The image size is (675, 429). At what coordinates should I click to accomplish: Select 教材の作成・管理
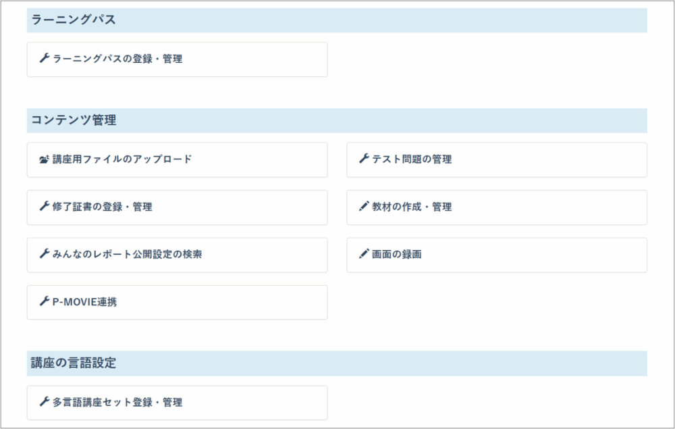pyautogui.click(x=497, y=207)
